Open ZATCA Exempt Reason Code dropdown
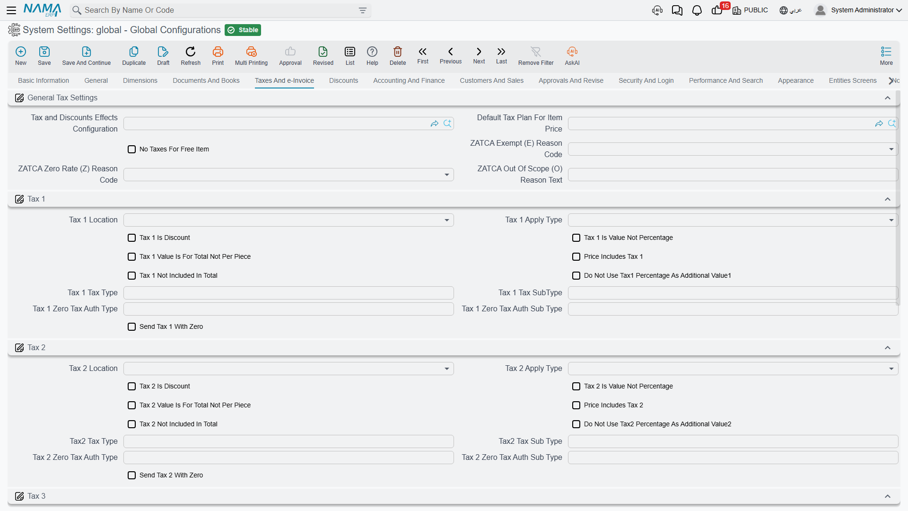Viewport: 908px width, 511px height. [x=733, y=149]
